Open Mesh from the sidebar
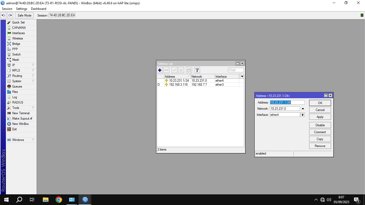365x205 pixels. coord(21,60)
